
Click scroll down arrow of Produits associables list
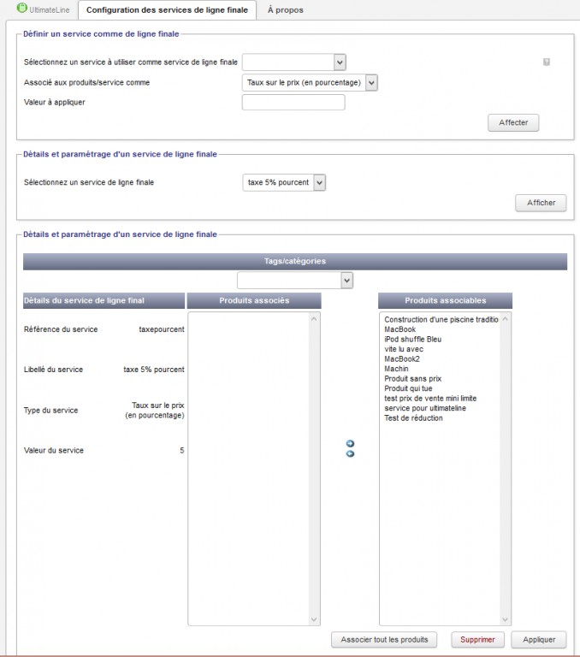point(505,619)
